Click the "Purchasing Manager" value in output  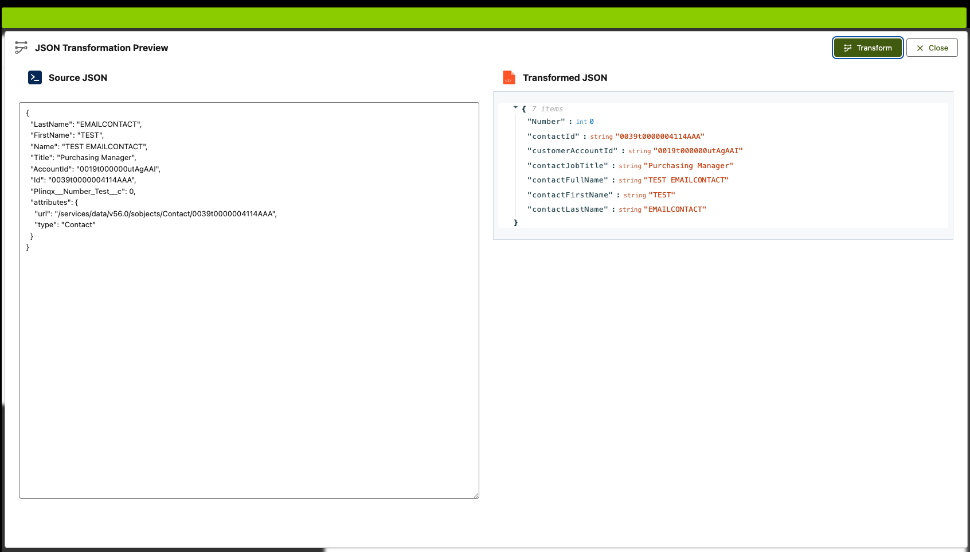click(x=688, y=166)
